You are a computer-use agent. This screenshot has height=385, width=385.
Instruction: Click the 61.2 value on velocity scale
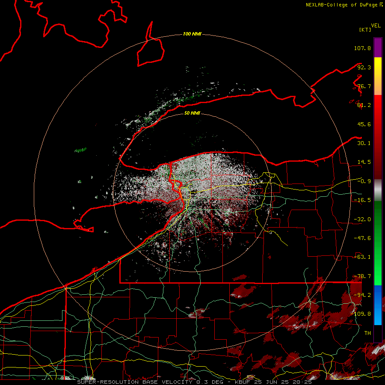pos(364,105)
